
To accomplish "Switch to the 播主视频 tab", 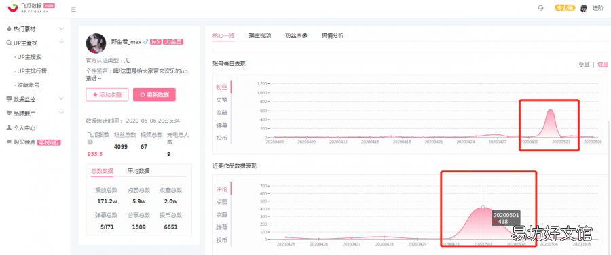I will pyautogui.click(x=260, y=35).
